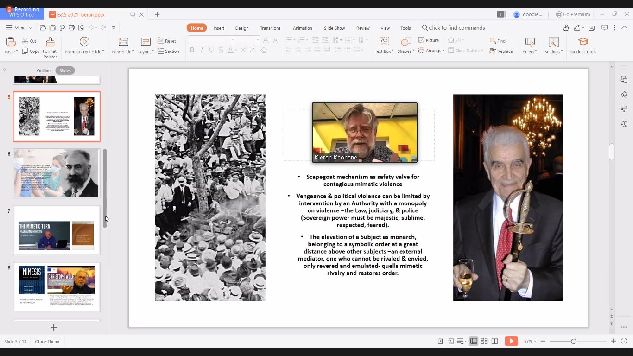Click the Open file folder icon
Viewport: 633px width, 356px height.
point(43,28)
